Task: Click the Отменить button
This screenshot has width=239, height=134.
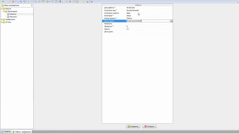Action: [x=149, y=127]
